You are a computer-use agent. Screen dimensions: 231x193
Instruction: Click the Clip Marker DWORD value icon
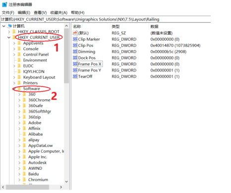75,39
